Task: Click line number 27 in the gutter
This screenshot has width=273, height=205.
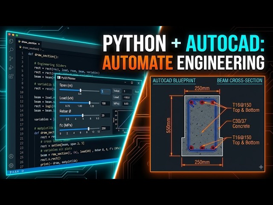Action: click(21, 167)
